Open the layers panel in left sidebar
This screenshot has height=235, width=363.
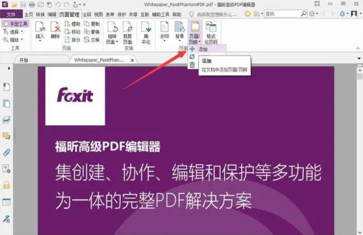click(7, 120)
